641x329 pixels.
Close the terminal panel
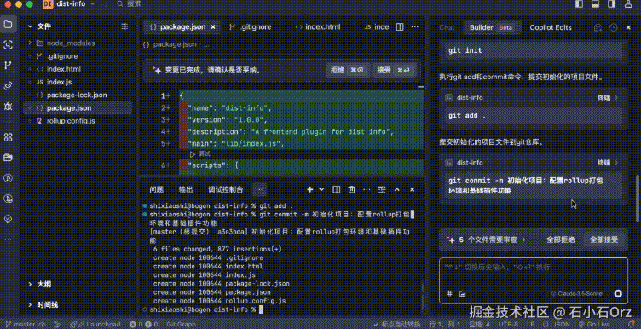[x=412, y=189]
